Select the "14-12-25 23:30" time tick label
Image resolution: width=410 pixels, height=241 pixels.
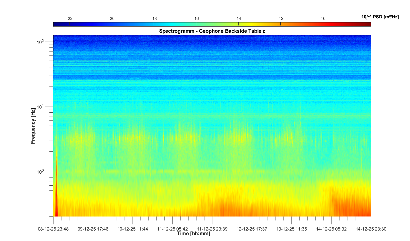371,229
